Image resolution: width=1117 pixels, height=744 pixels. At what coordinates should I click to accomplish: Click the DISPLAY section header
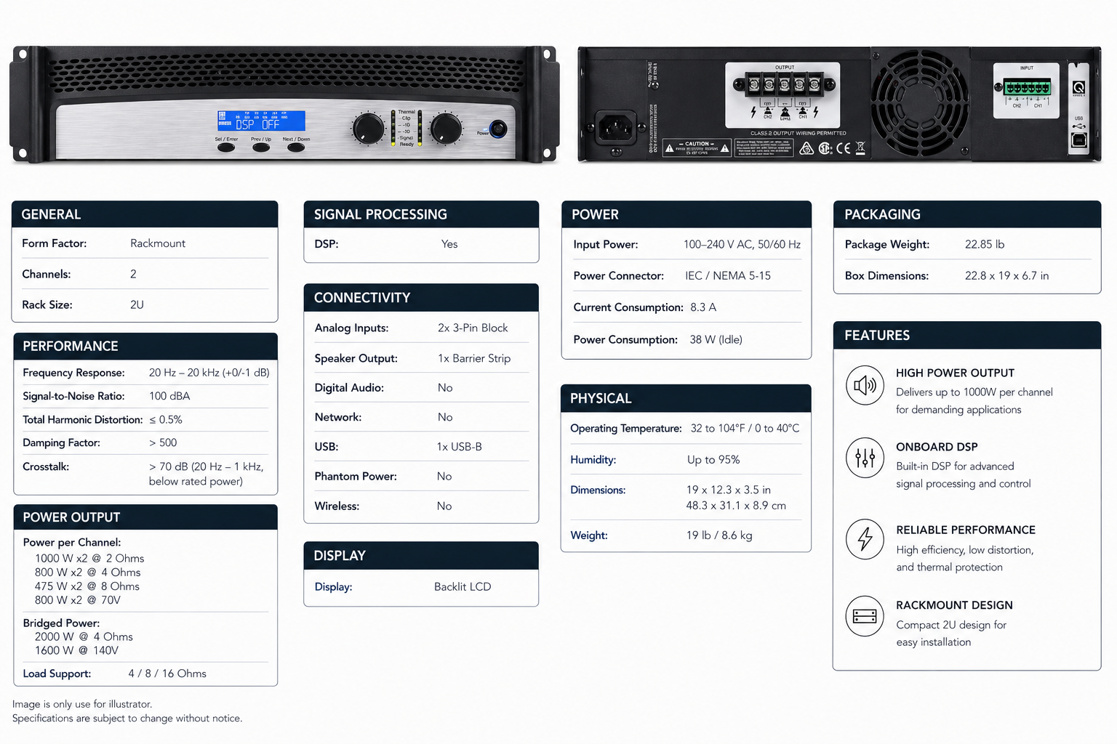421,556
